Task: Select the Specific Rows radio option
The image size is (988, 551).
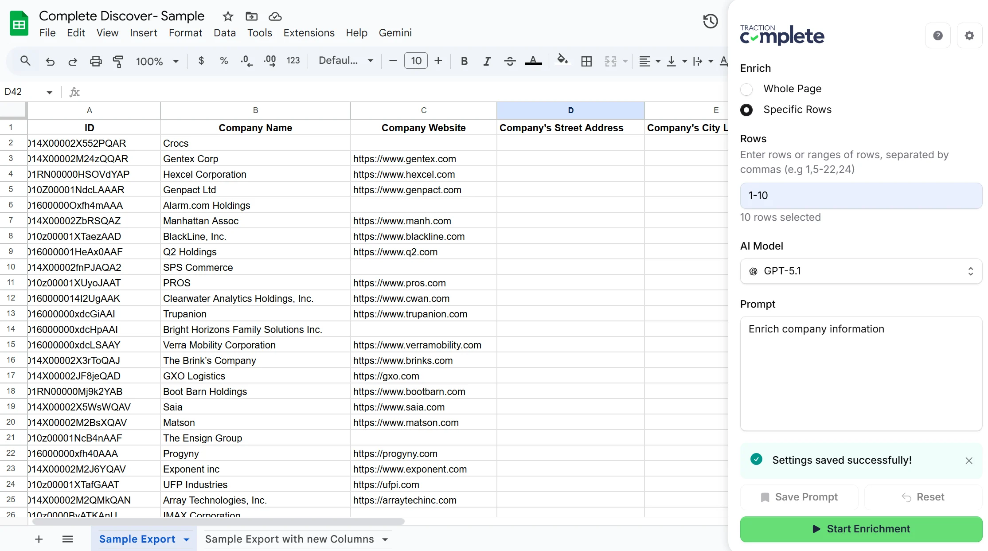Action: point(746,110)
